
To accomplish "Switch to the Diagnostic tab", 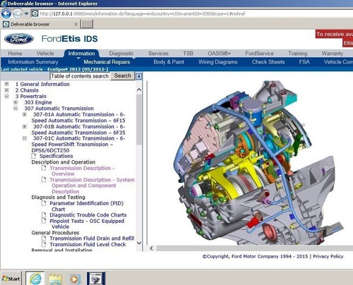I will click(x=121, y=54).
